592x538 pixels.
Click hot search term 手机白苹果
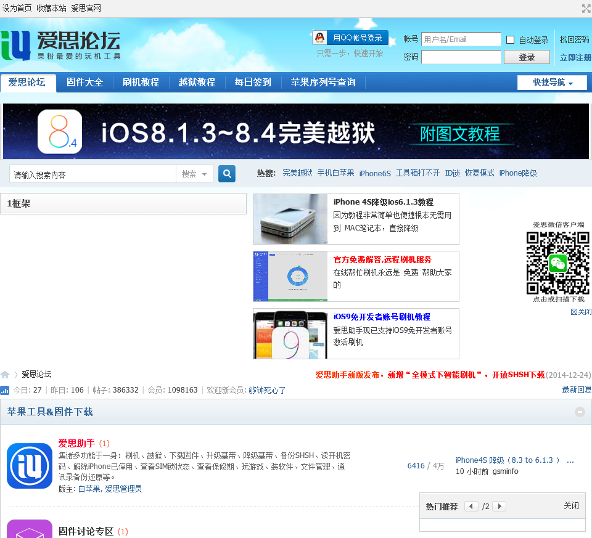[335, 173]
